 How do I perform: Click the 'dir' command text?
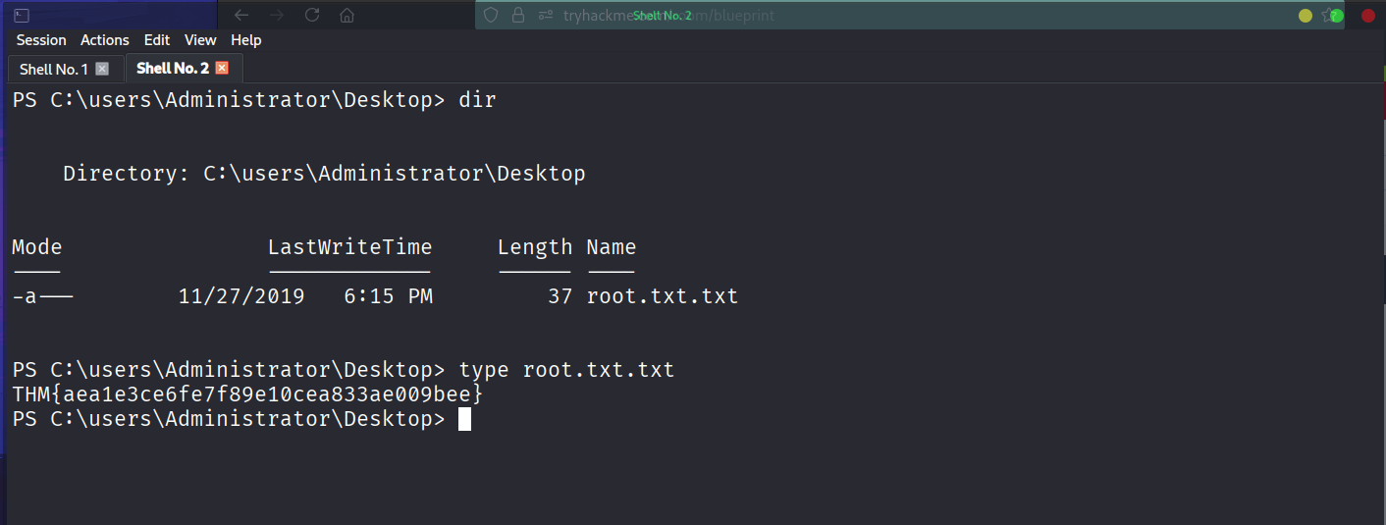pos(477,100)
